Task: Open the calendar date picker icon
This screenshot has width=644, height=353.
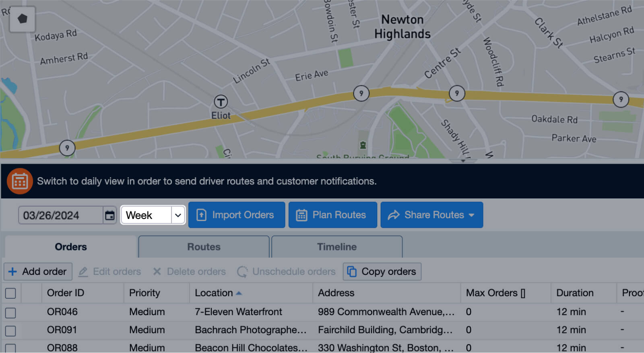Action: pos(109,215)
